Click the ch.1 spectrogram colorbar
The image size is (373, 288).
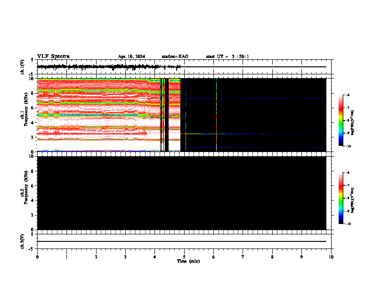(x=341, y=120)
